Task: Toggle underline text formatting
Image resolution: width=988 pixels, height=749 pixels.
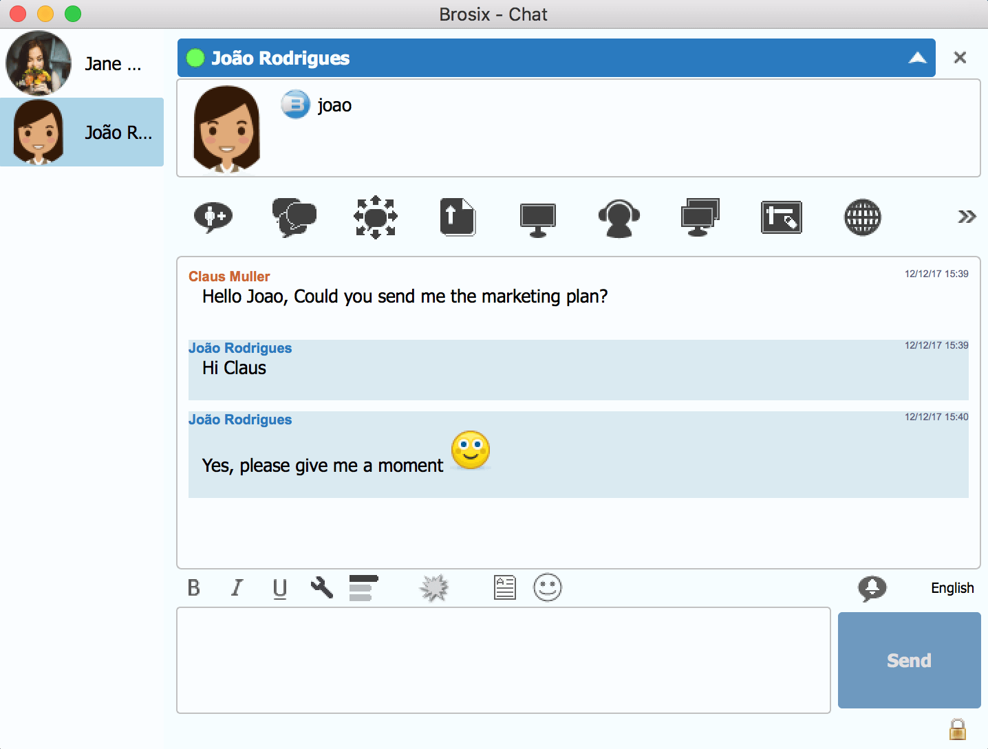Action: pyautogui.click(x=280, y=589)
